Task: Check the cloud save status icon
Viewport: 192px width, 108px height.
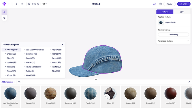Action: (155, 4)
